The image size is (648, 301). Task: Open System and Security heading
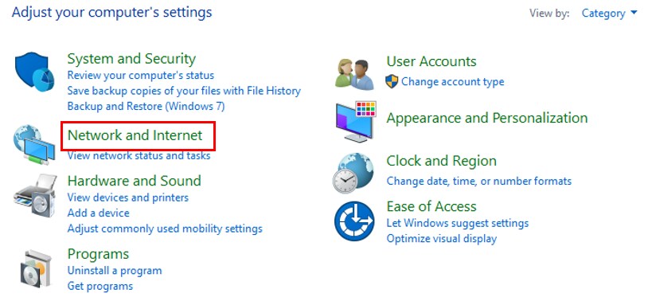131,59
